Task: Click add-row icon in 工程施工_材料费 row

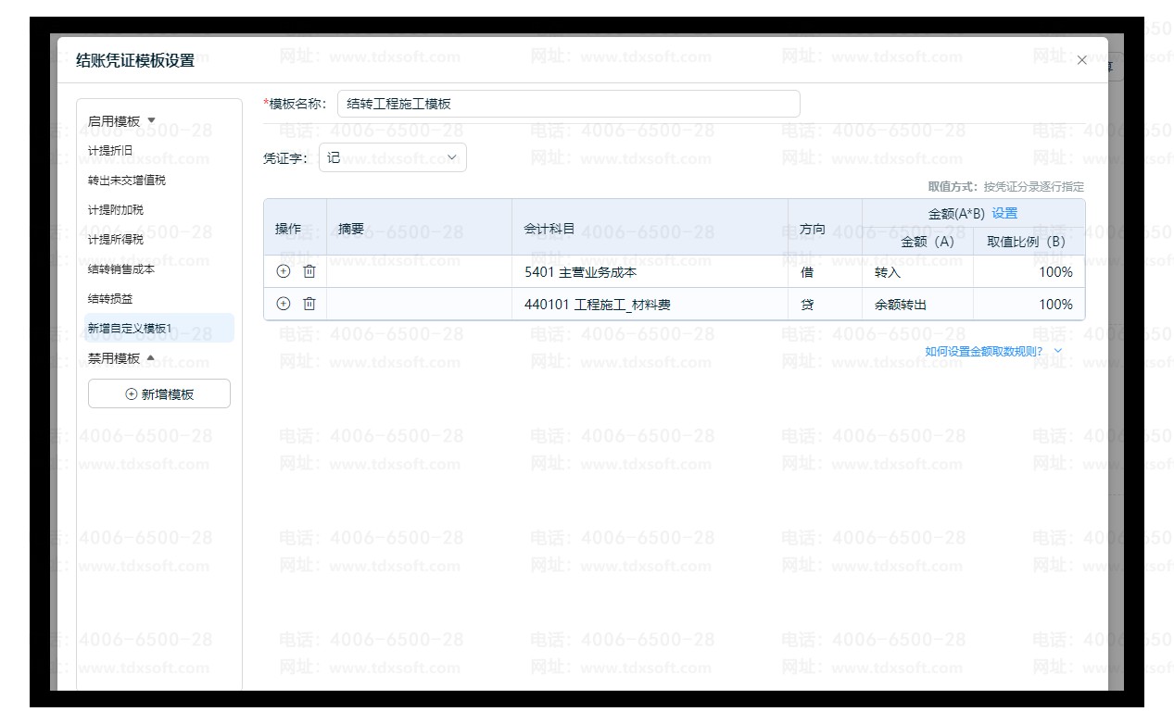Action: tap(284, 304)
